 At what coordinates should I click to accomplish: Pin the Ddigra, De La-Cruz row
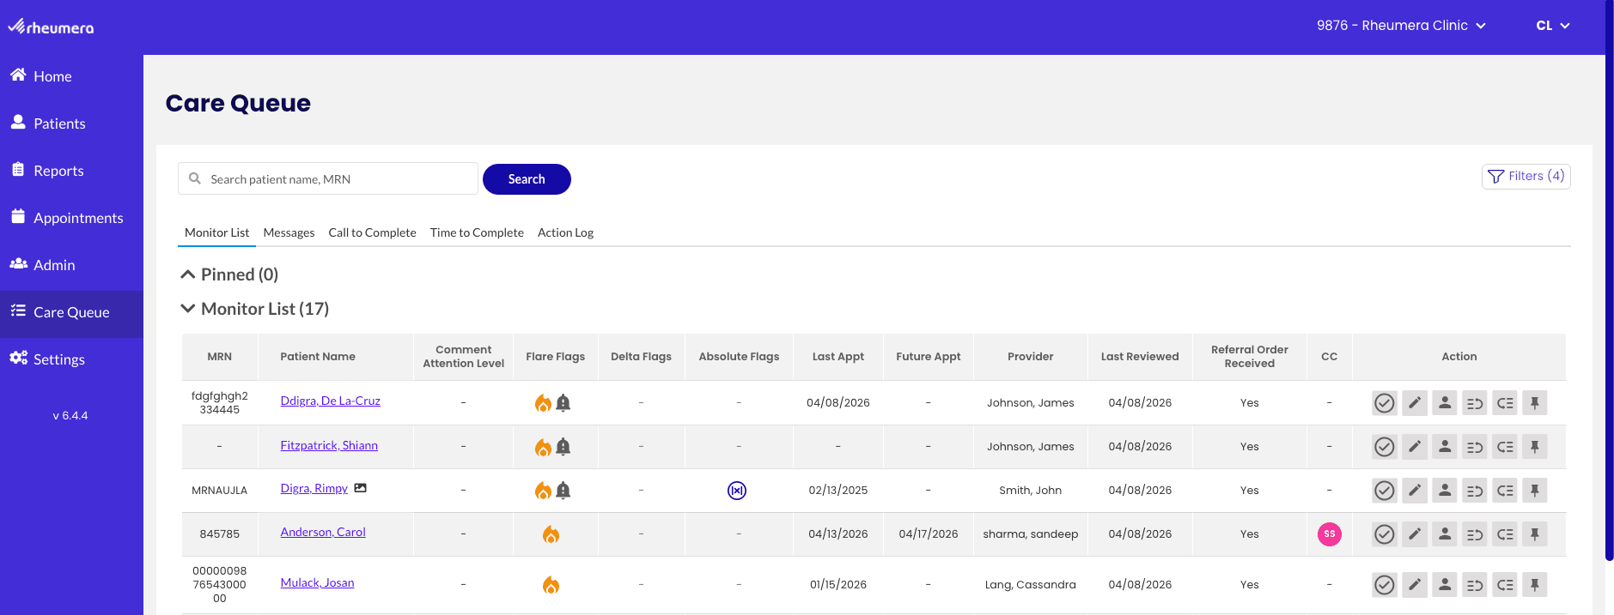click(x=1534, y=402)
